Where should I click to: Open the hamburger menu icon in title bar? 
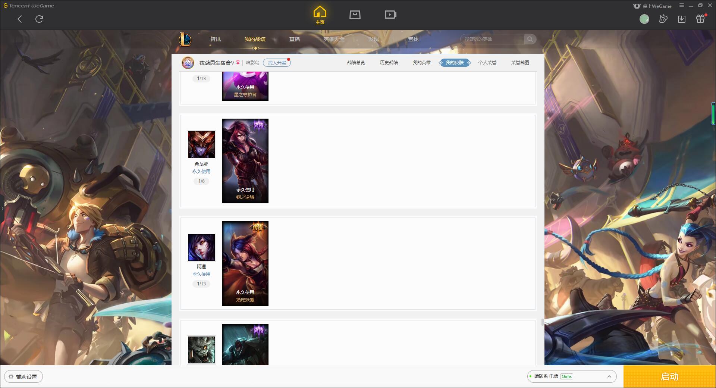pyautogui.click(x=682, y=6)
